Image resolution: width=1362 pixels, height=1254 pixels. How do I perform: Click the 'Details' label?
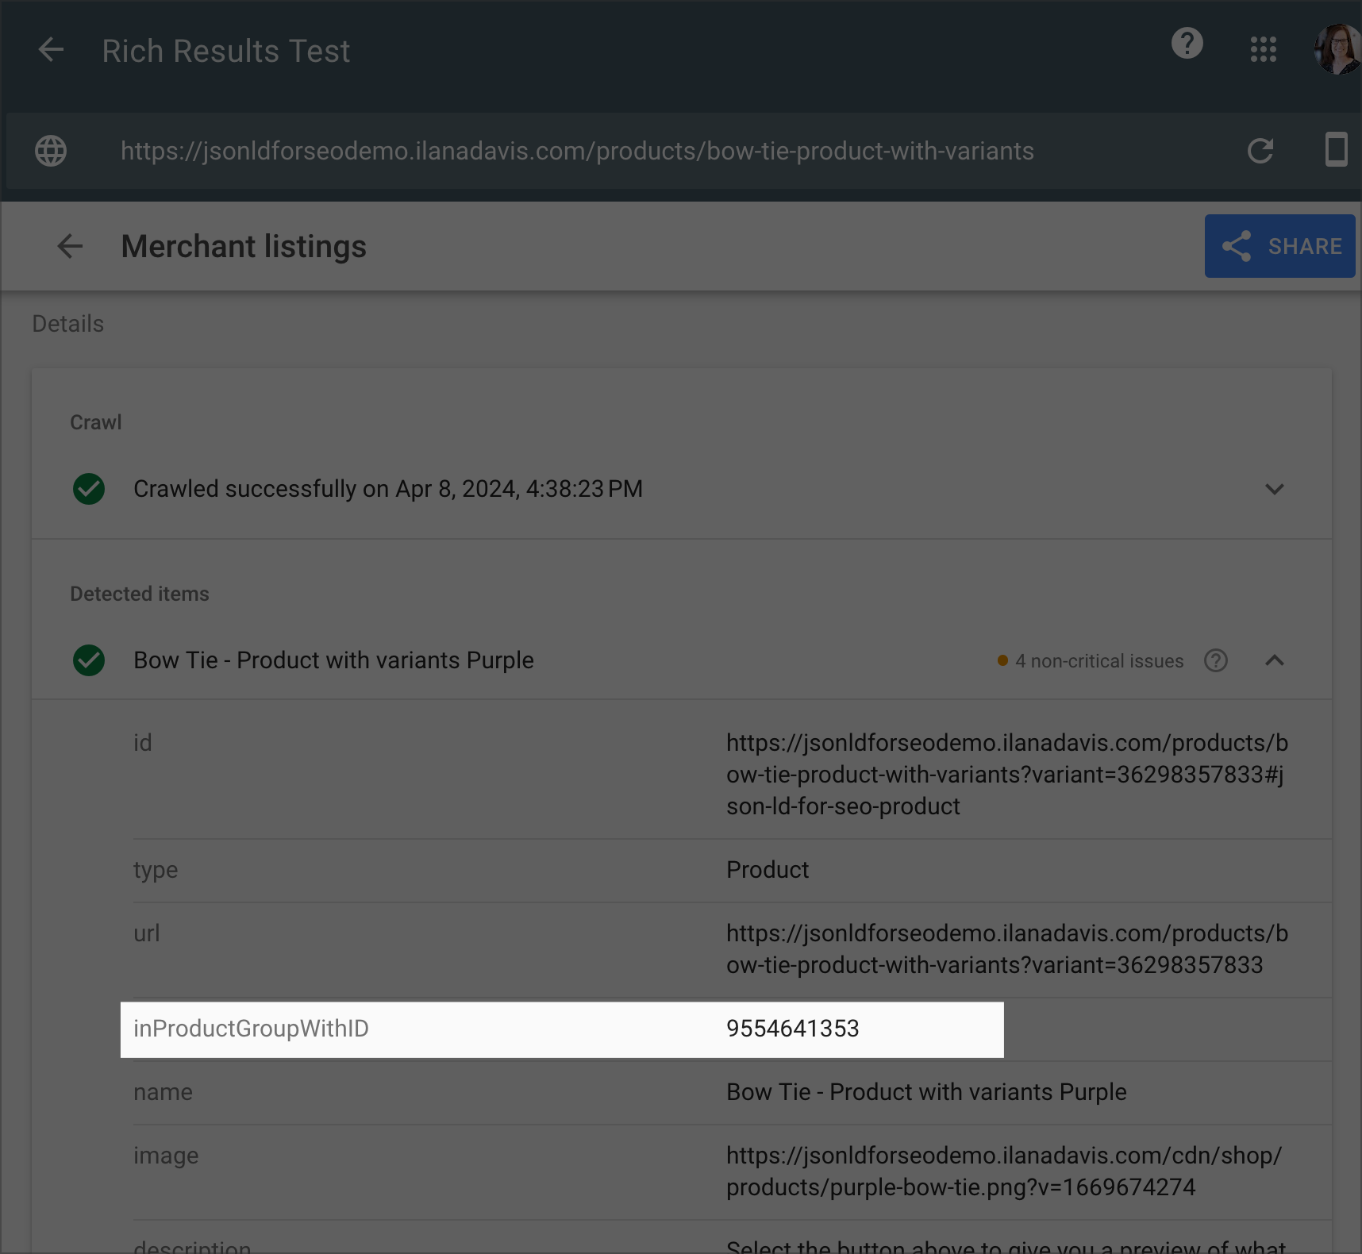click(x=68, y=324)
